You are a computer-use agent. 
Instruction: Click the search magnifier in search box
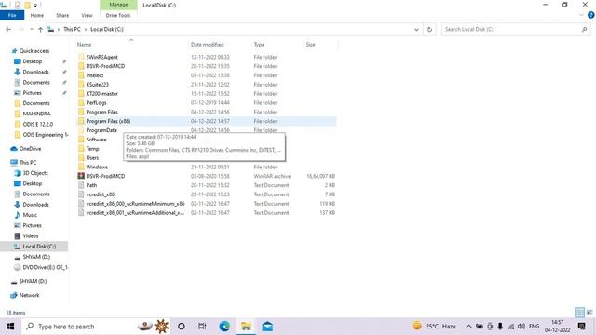coord(584,29)
